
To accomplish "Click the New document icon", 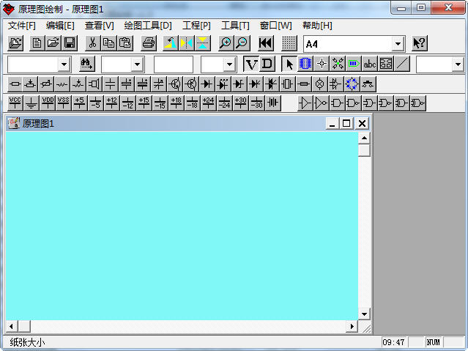I will 37,43.
